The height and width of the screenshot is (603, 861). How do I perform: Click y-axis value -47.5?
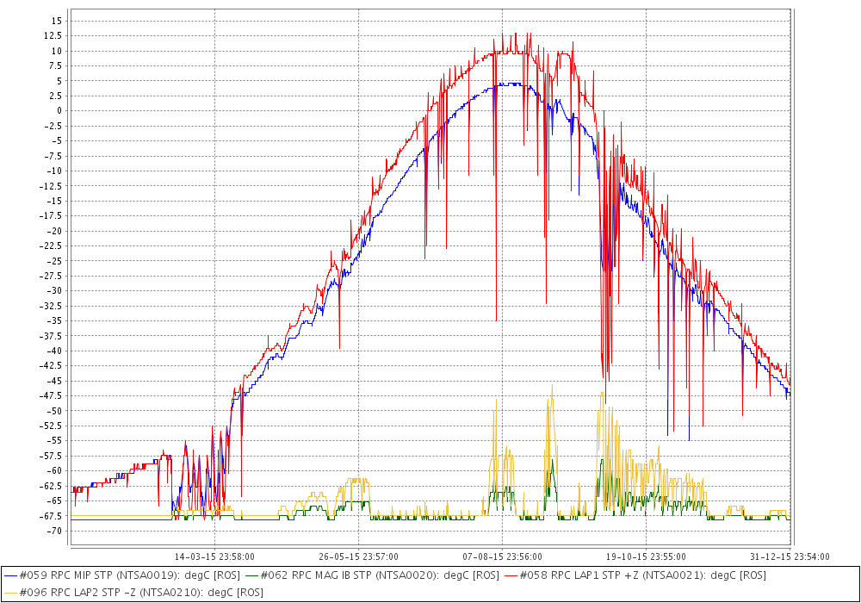pyautogui.click(x=51, y=396)
